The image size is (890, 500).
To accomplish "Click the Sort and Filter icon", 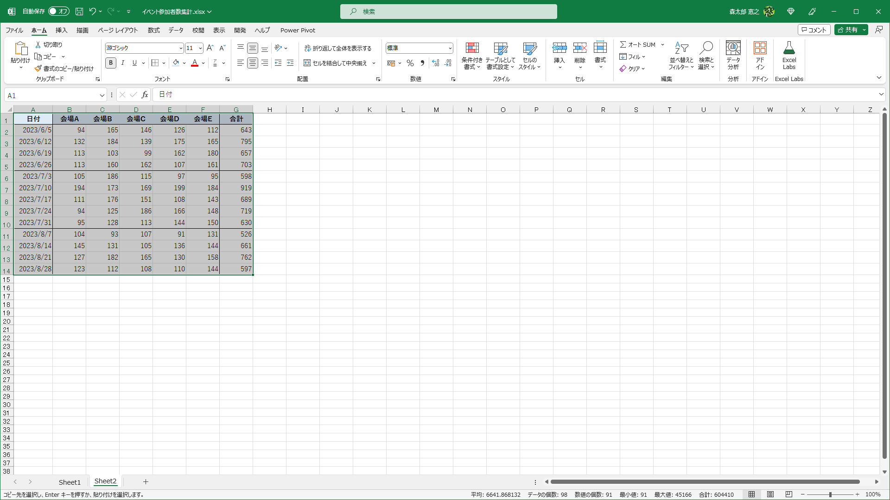I will pos(681,48).
